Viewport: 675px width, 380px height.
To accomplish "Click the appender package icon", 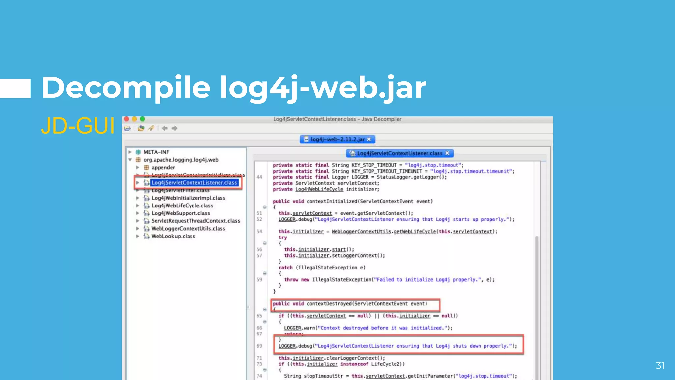I will point(146,167).
